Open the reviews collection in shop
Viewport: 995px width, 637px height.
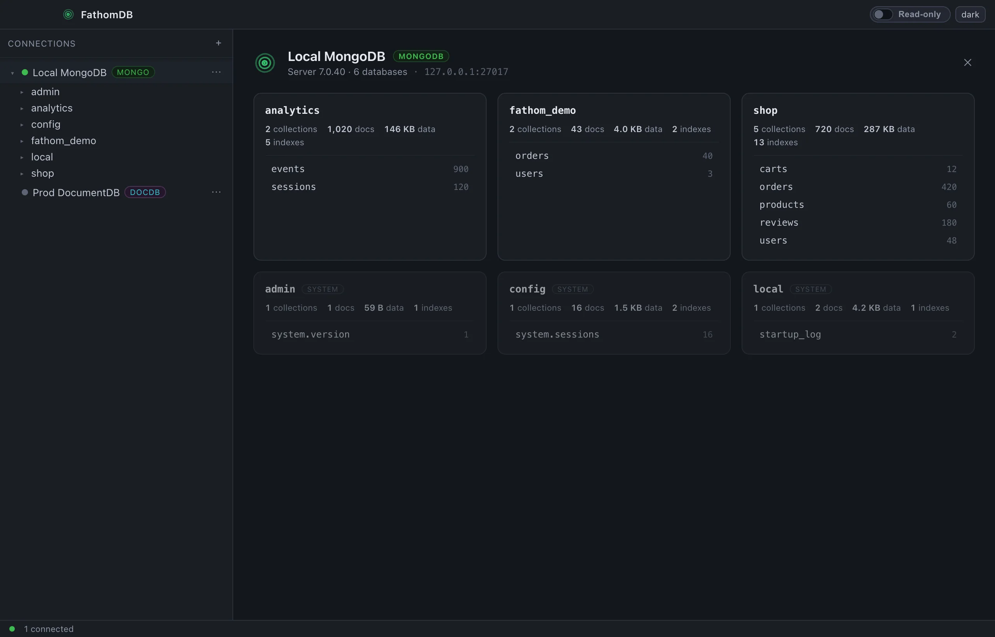pos(857,223)
